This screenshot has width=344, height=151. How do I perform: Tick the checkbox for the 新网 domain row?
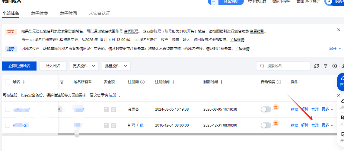8,125
